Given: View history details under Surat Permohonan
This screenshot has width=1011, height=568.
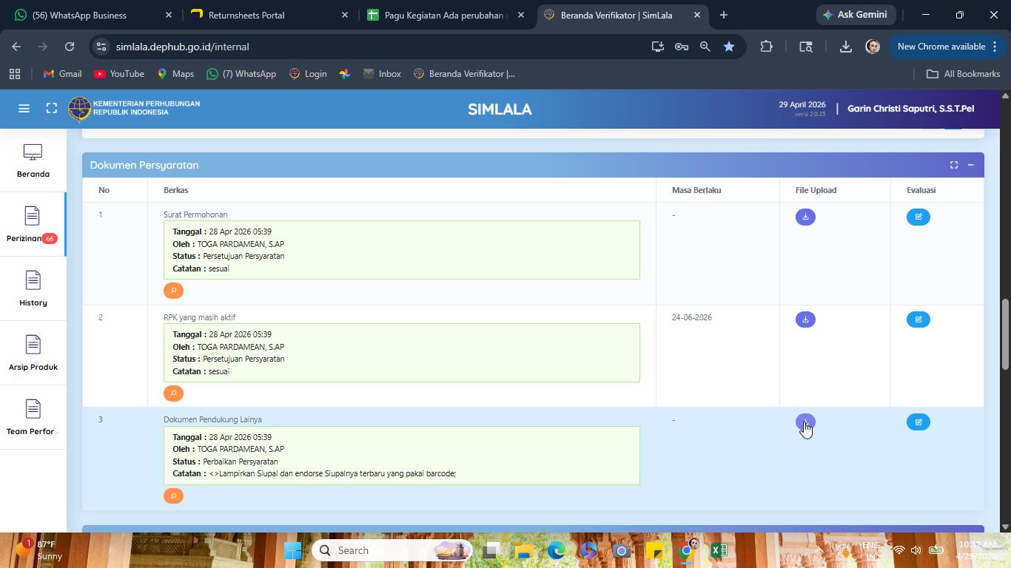Looking at the screenshot, I should coord(173,291).
